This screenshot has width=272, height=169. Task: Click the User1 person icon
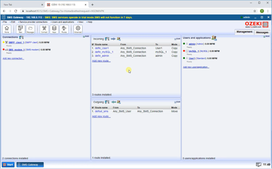pos(187,58)
